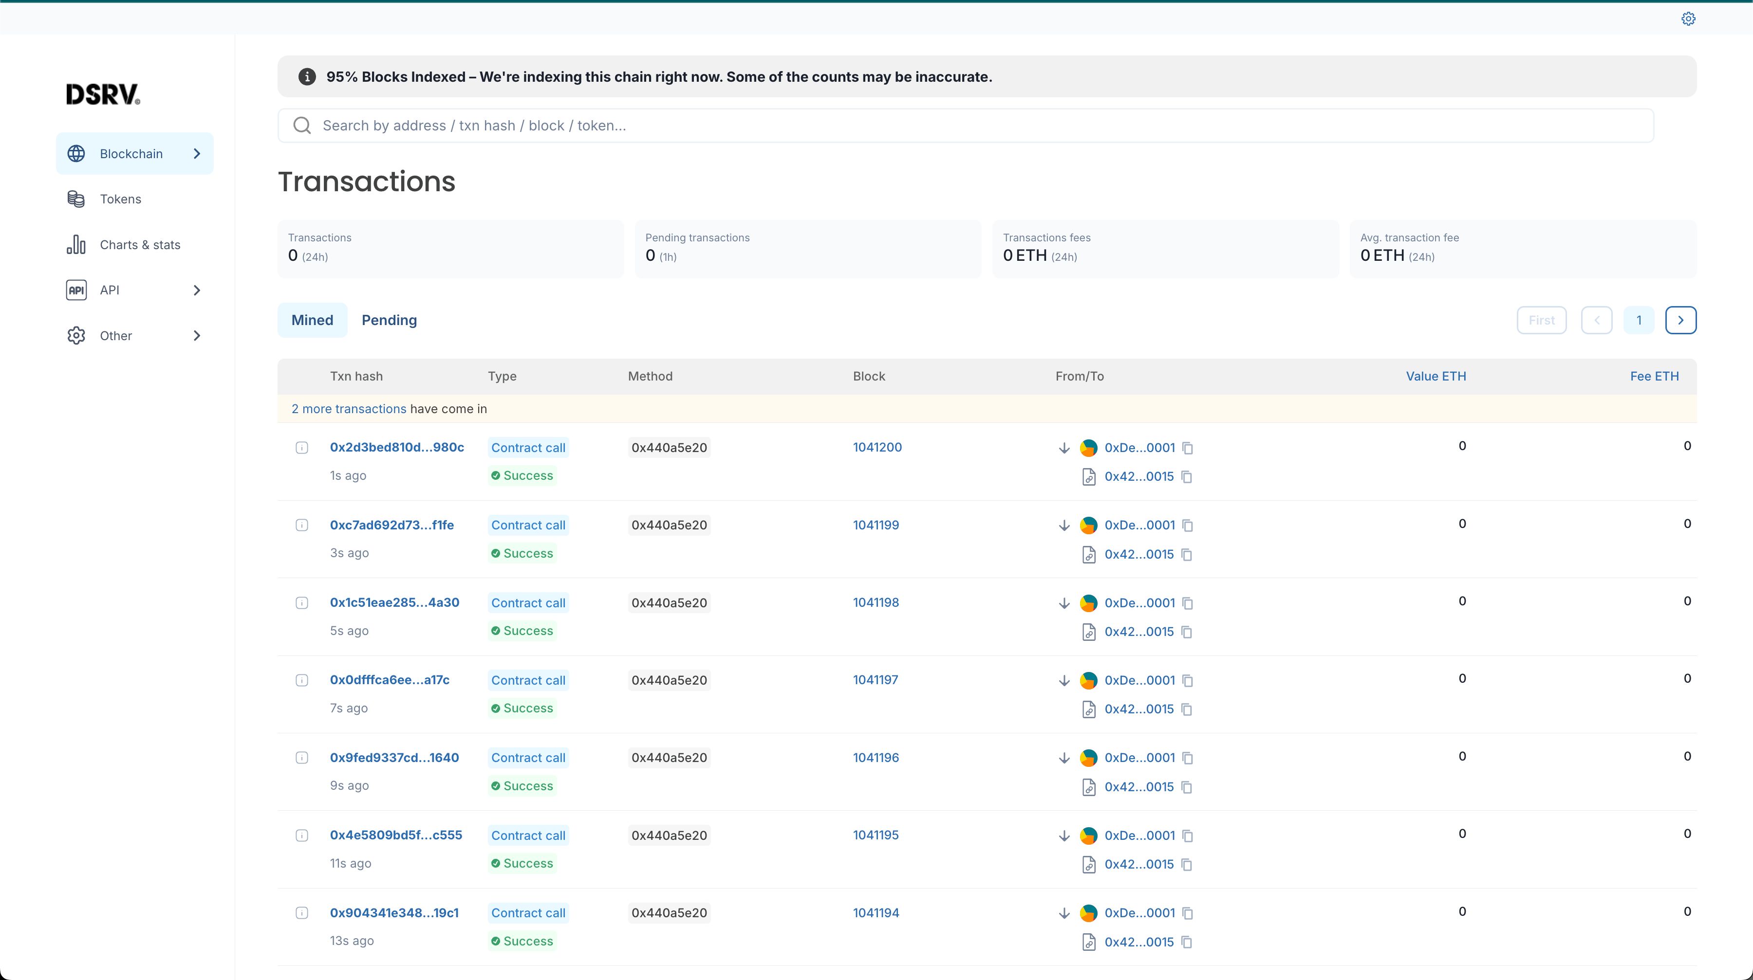This screenshot has width=1753, height=980.
Task: Click the Tokens coins icon
Action: point(76,200)
